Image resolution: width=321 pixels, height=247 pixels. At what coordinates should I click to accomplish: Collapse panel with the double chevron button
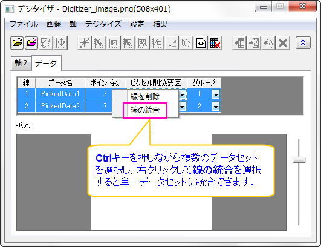[x=303, y=43]
